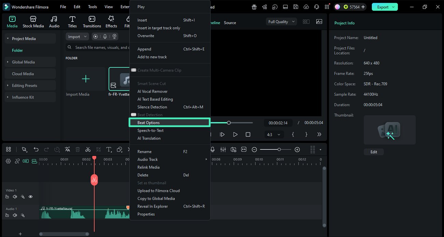Open the Import dropdown
This screenshot has width=444, height=237.
click(77, 37)
